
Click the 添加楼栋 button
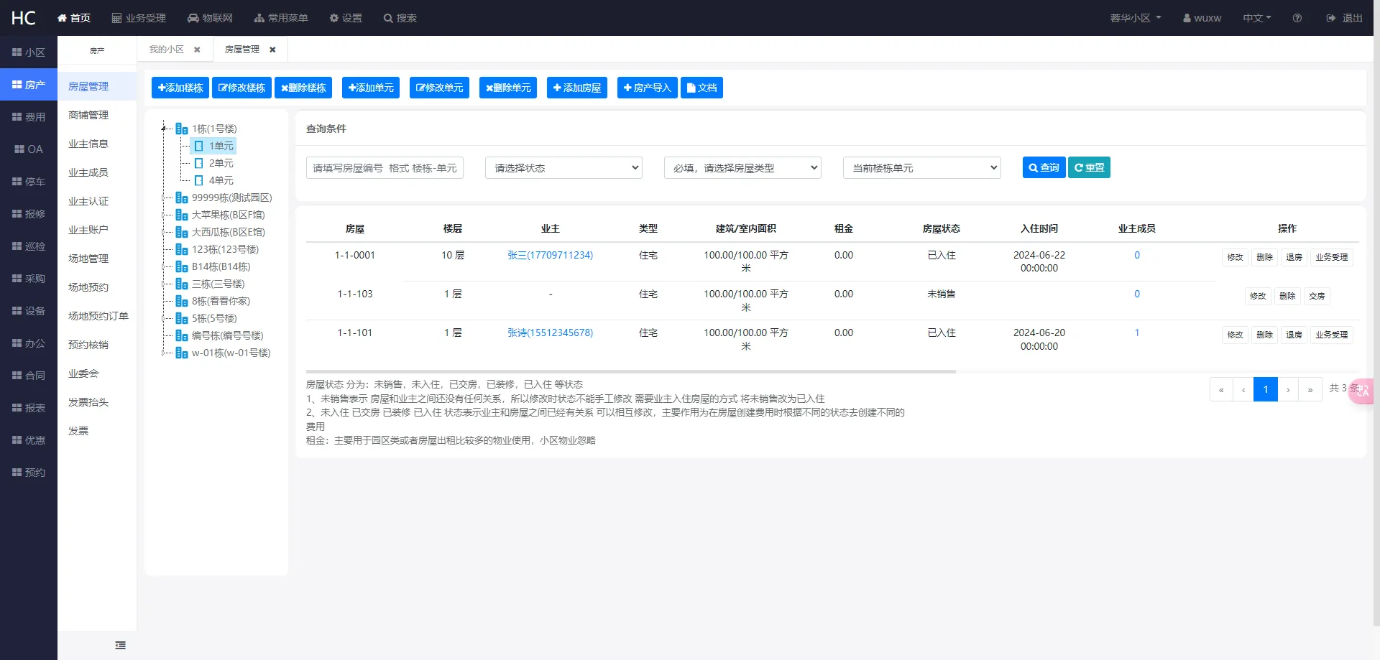click(180, 88)
